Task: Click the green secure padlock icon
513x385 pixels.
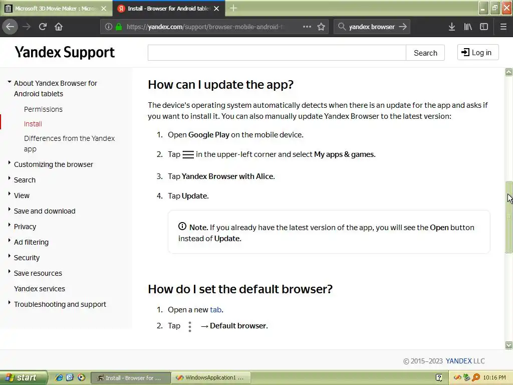Action: coord(119,27)
